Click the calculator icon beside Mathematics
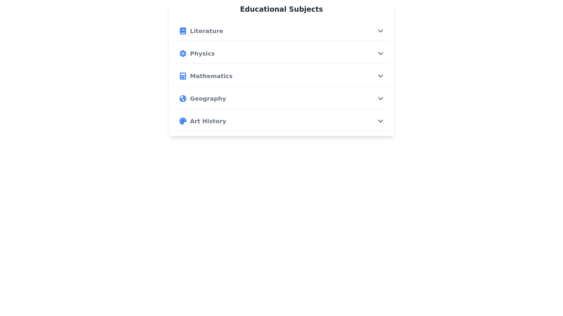Screen dimensions: 563x316 coord(183,76)
